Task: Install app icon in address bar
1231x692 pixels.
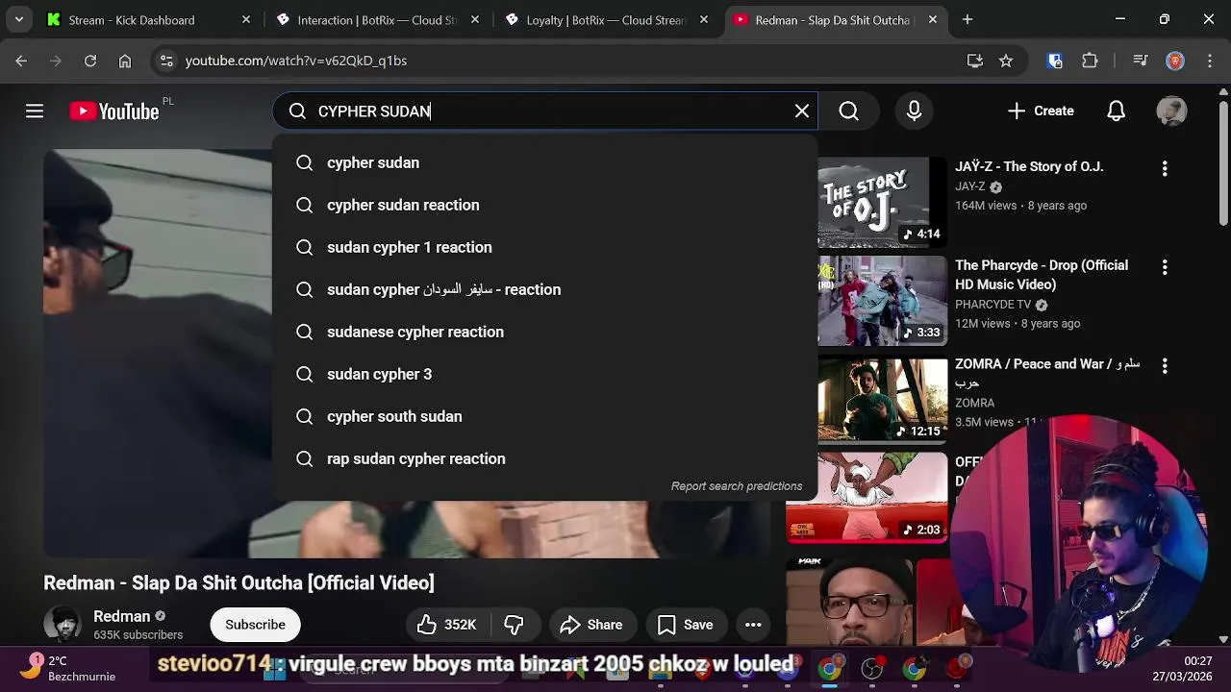Action: tap(975, 61)
